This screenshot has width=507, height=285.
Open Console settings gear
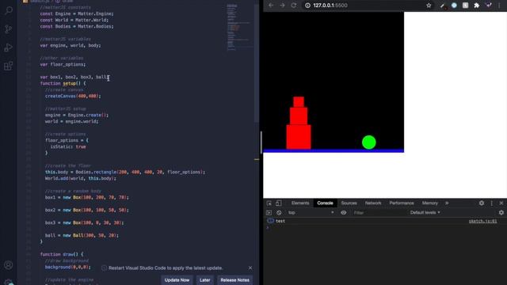(501, 213)
